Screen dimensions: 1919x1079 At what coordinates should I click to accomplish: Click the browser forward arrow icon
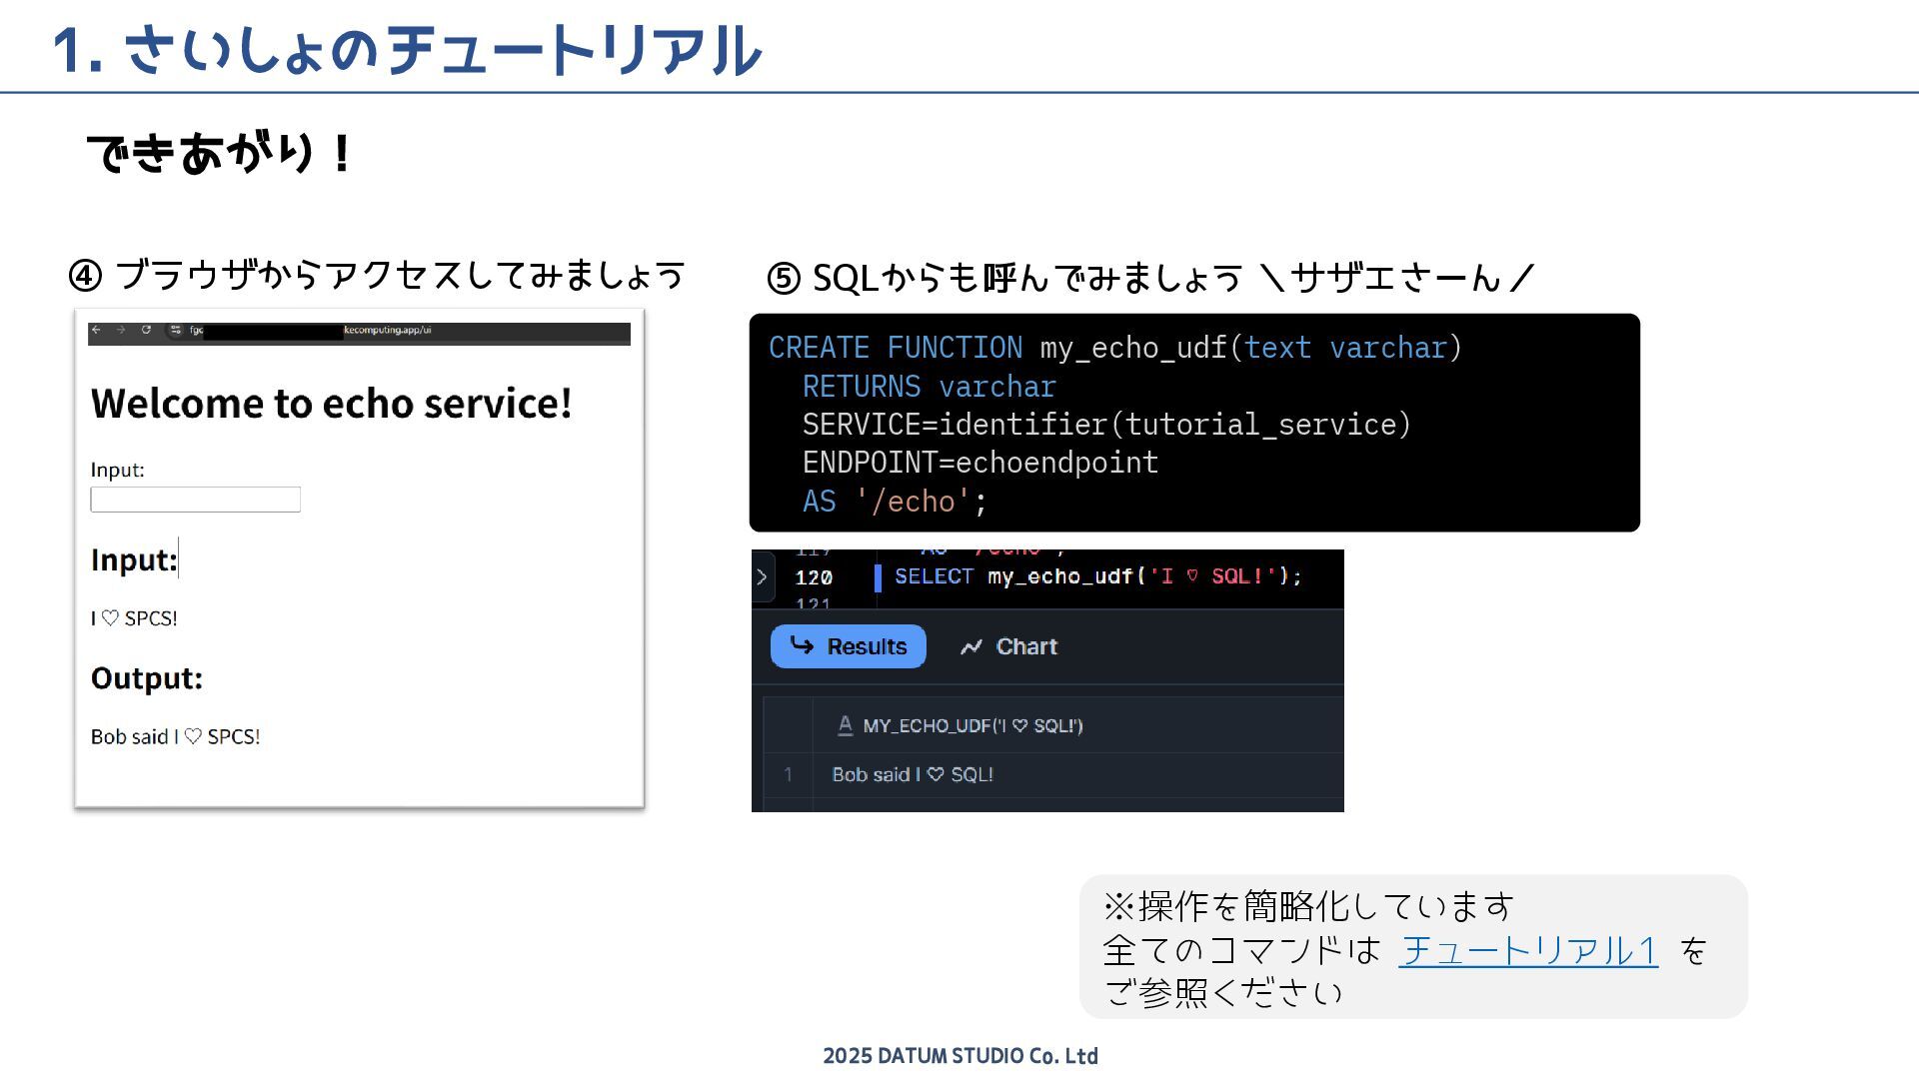pos(121,330)
